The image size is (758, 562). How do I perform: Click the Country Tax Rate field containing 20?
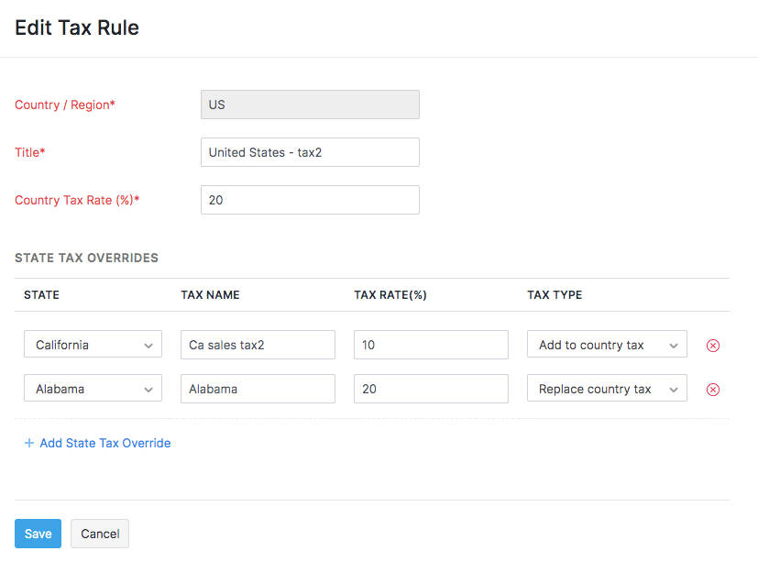click(309, 200)
